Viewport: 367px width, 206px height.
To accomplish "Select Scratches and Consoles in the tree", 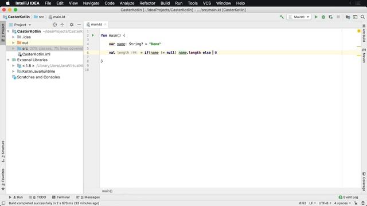I will pyautogui.click(x=38, y=77).
